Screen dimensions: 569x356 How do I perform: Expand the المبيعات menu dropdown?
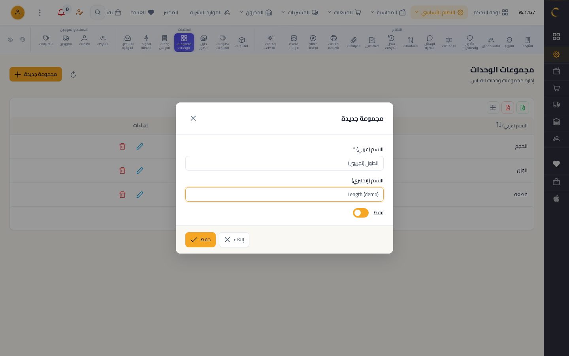point(344,13)
